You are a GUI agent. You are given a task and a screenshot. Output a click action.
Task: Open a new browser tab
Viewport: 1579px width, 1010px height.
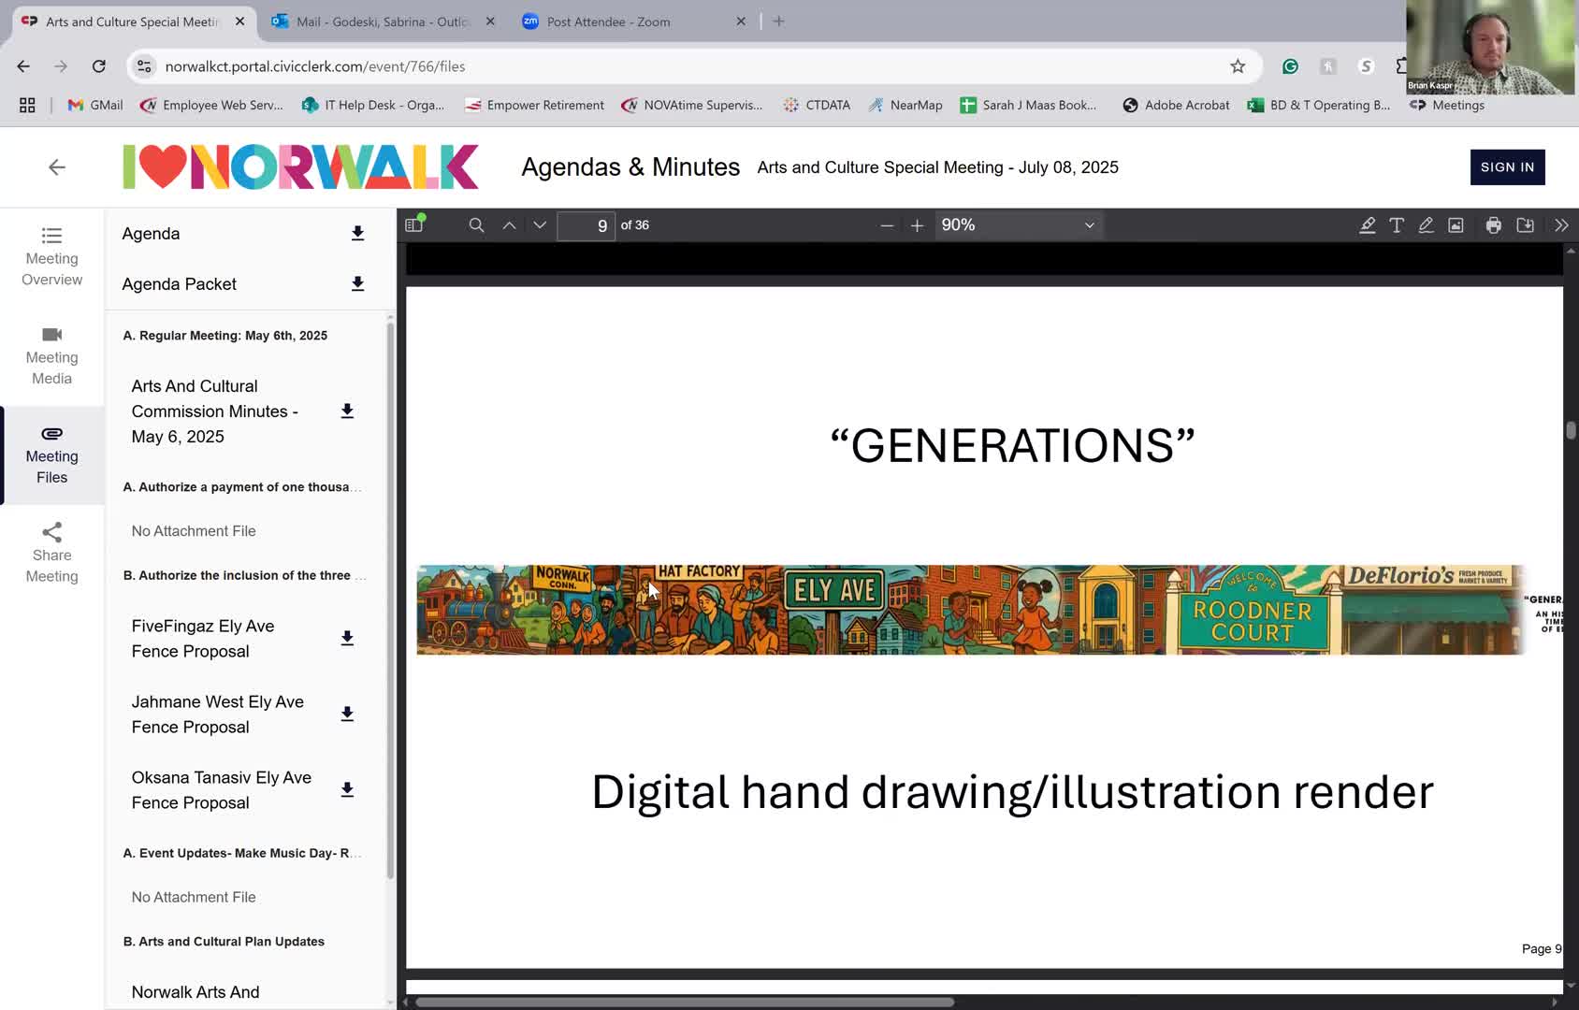(779, 21)
